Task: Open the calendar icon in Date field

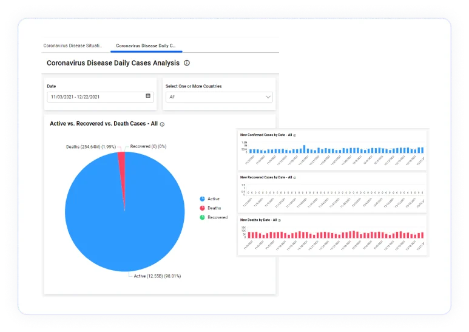Action: tap(148, 96)
